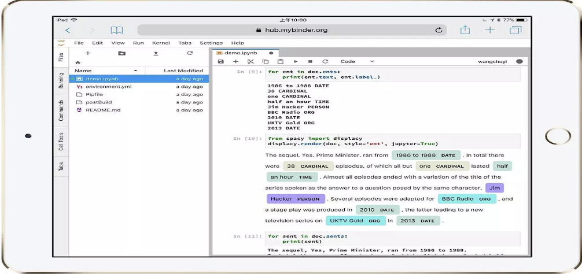This screenshot has width=582, height=274.
Task: Click the kernel status circle indicator
Action: point(520,61)
